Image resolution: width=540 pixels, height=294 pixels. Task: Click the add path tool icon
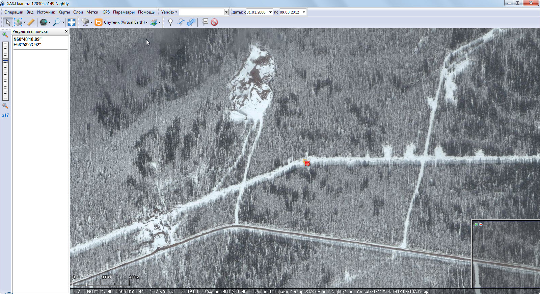point(181,22)
